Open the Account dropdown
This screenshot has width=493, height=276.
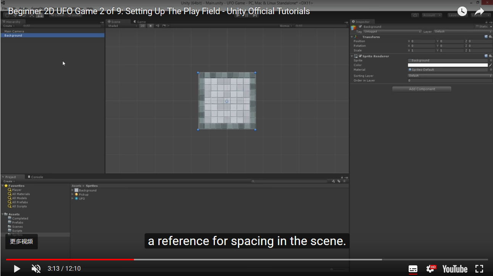(432, 15)
